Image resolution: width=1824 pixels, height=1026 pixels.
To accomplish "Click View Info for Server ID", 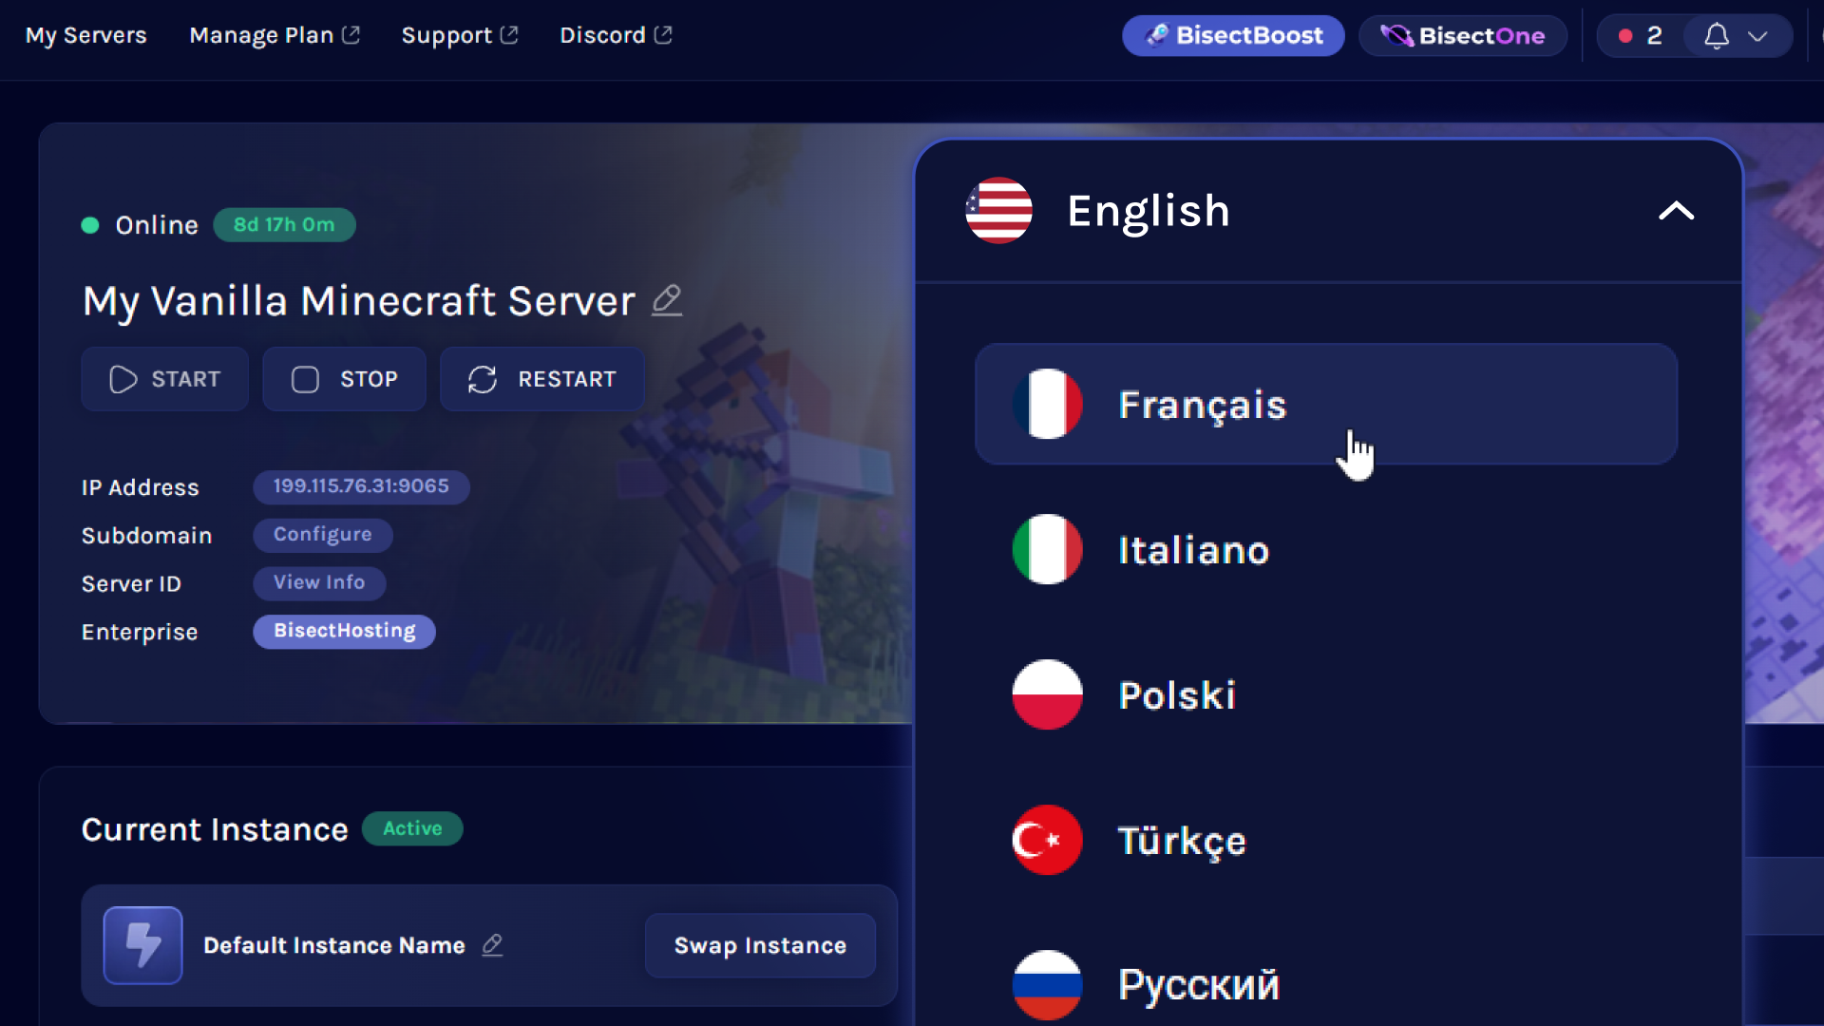I will [x=319, y=583].
